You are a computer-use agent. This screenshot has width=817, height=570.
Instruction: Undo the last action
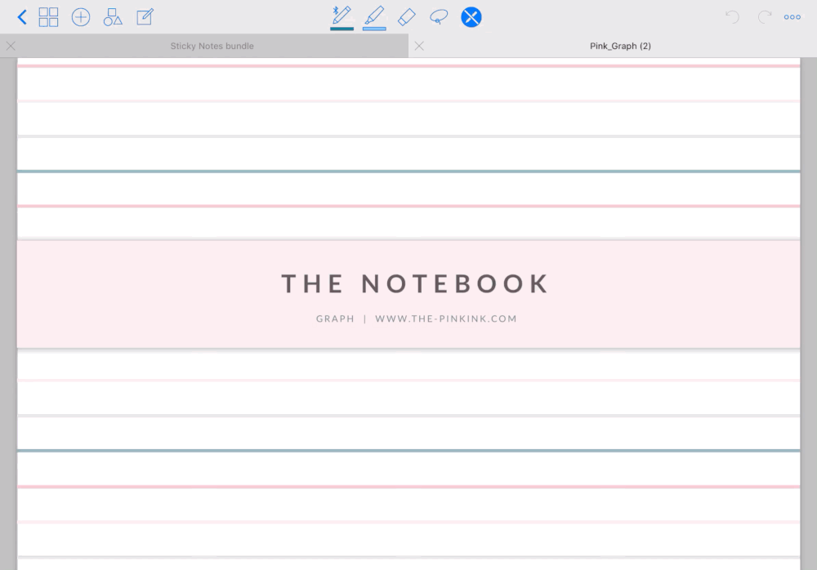click(732, 16)
